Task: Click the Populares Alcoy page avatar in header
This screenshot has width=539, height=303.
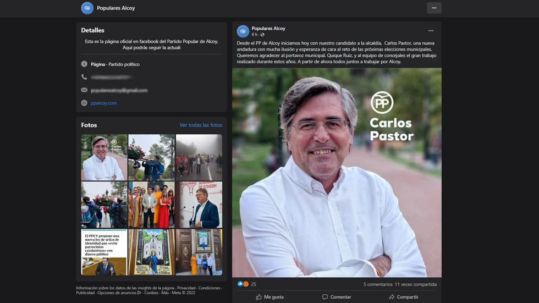Action: 87,8
